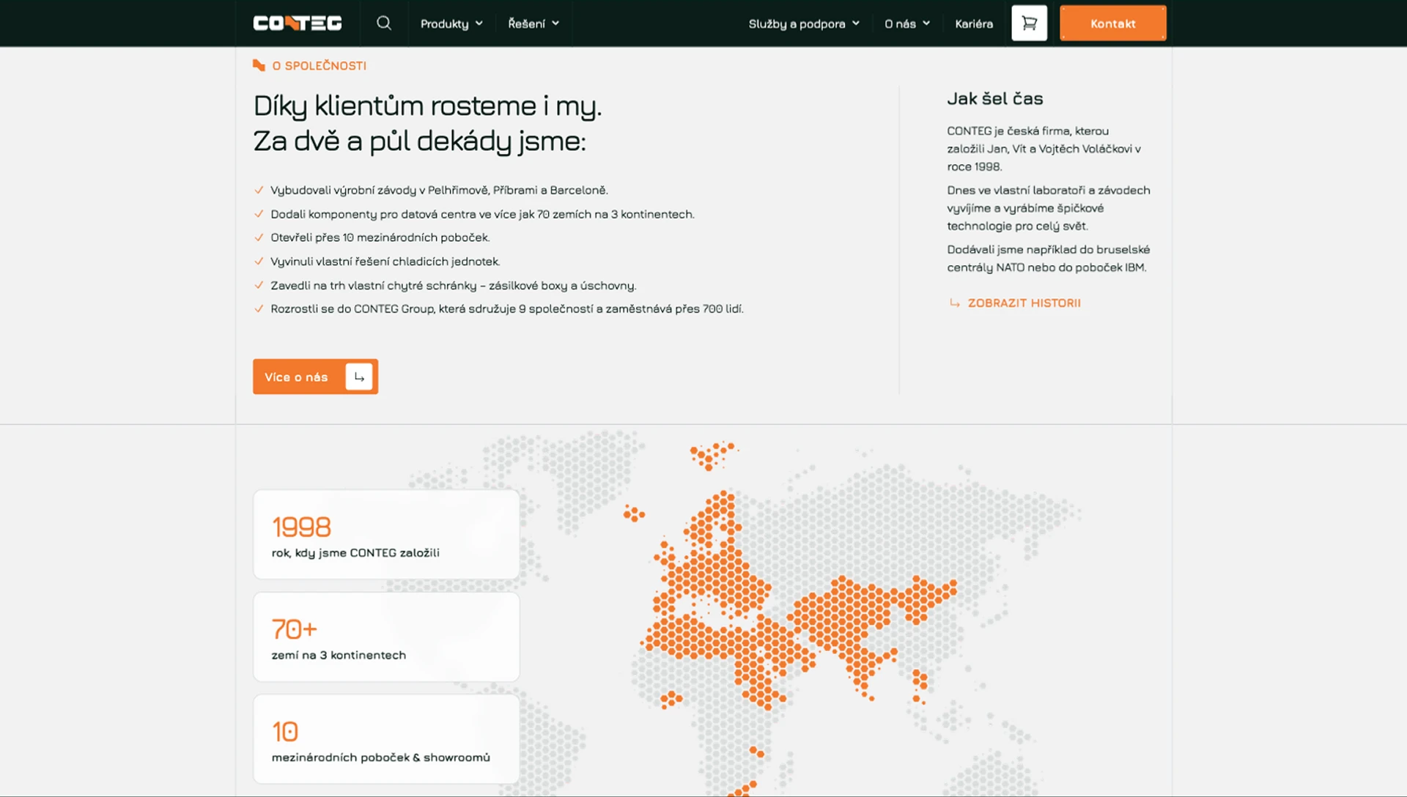The image size is (1407, 797).
Task: Click the 10 mezinárodních poboček card
Action: click(386, 739)
